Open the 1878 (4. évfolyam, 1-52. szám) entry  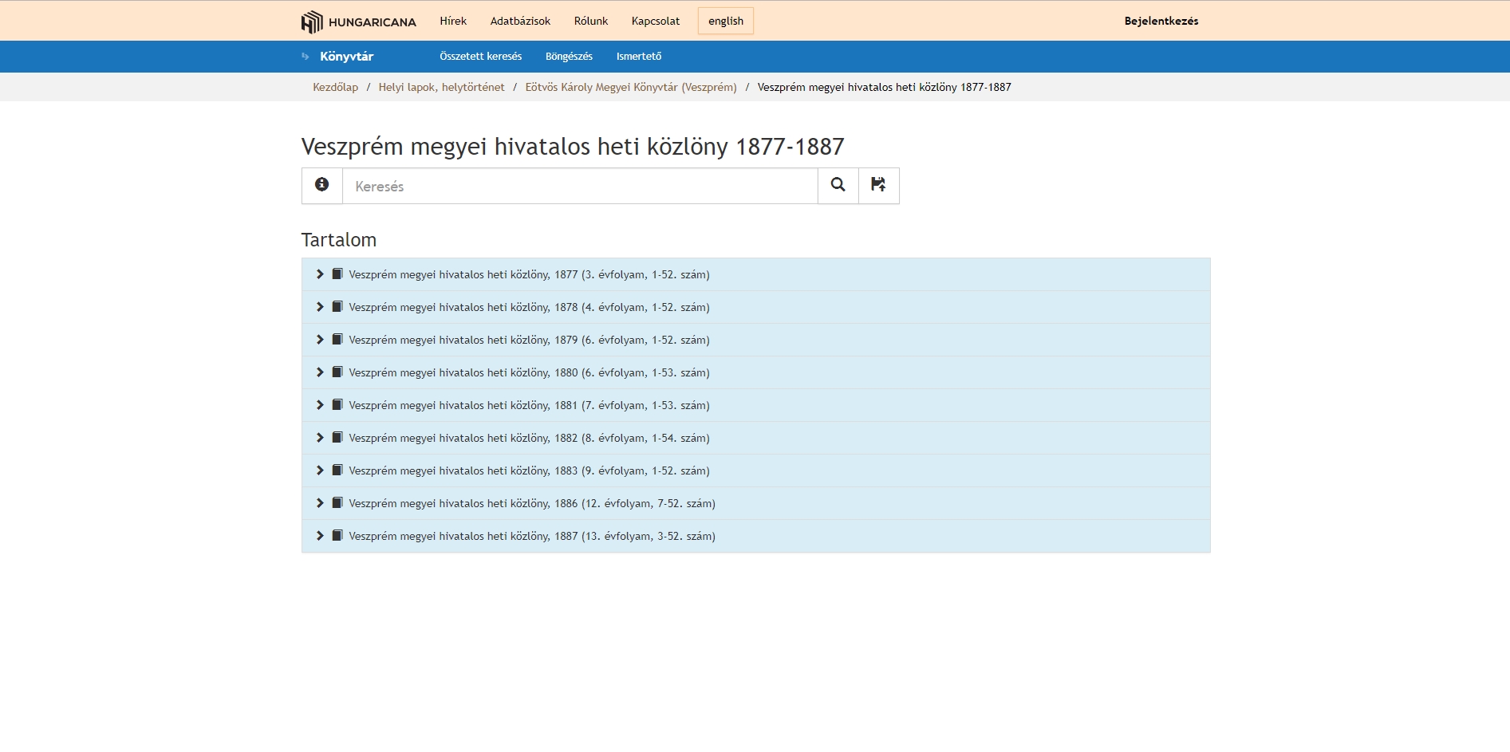[529, 307]
